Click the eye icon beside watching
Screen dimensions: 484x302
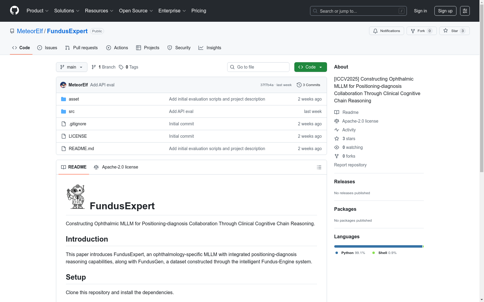pyautogui.click(x=337, y=147)
